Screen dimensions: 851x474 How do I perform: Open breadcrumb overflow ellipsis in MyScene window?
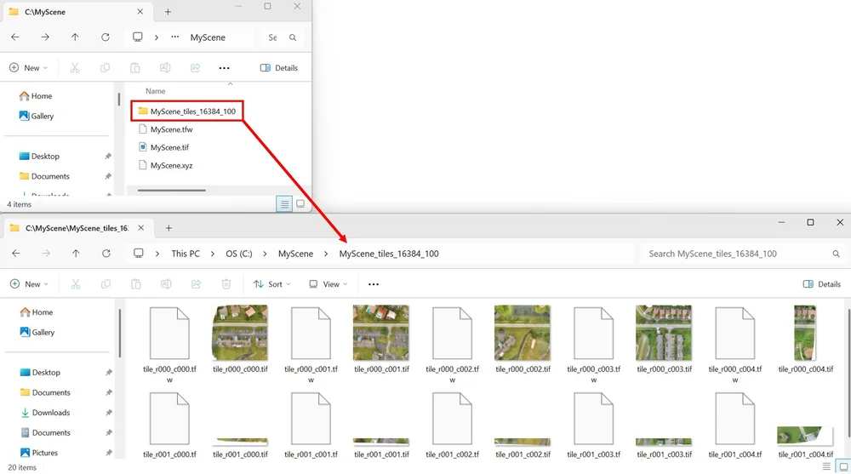click(174, 37)
